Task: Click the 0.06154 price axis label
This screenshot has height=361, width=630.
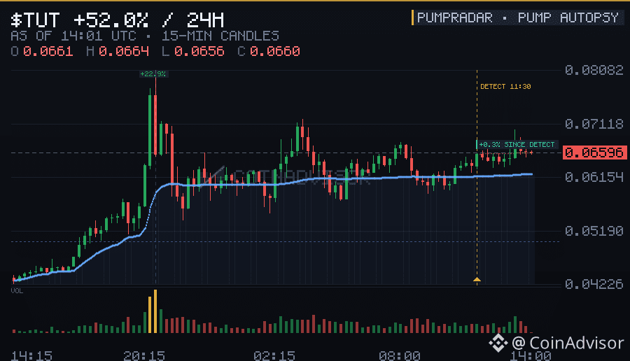Action: click(594, 177)
